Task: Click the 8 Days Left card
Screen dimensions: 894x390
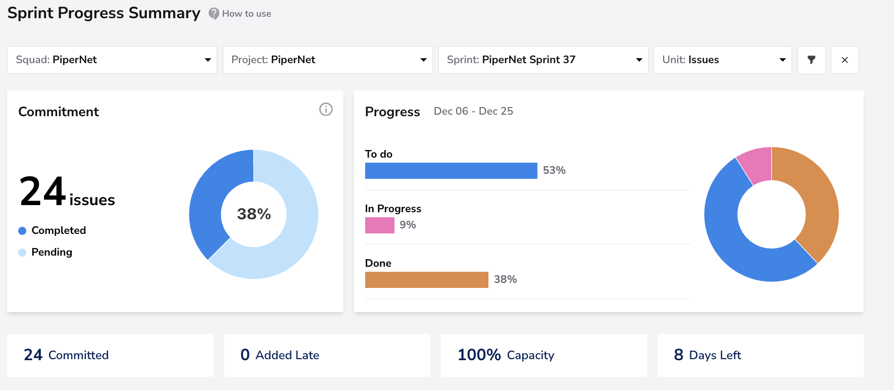Action: pos(761,355)
